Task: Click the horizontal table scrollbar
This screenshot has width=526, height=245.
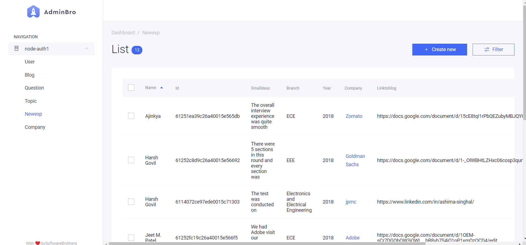Action: [x=267, y=244]
